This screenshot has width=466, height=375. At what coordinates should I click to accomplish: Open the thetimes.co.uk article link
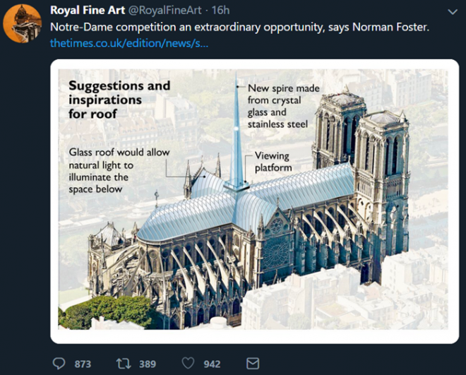click(129, 43)
